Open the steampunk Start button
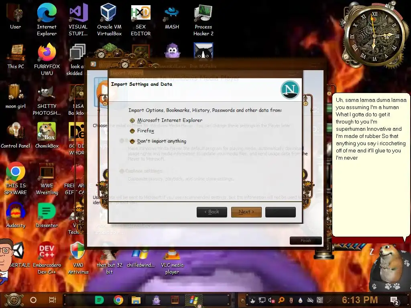Screen dimensions: 411x308 (x=14, y=300)
